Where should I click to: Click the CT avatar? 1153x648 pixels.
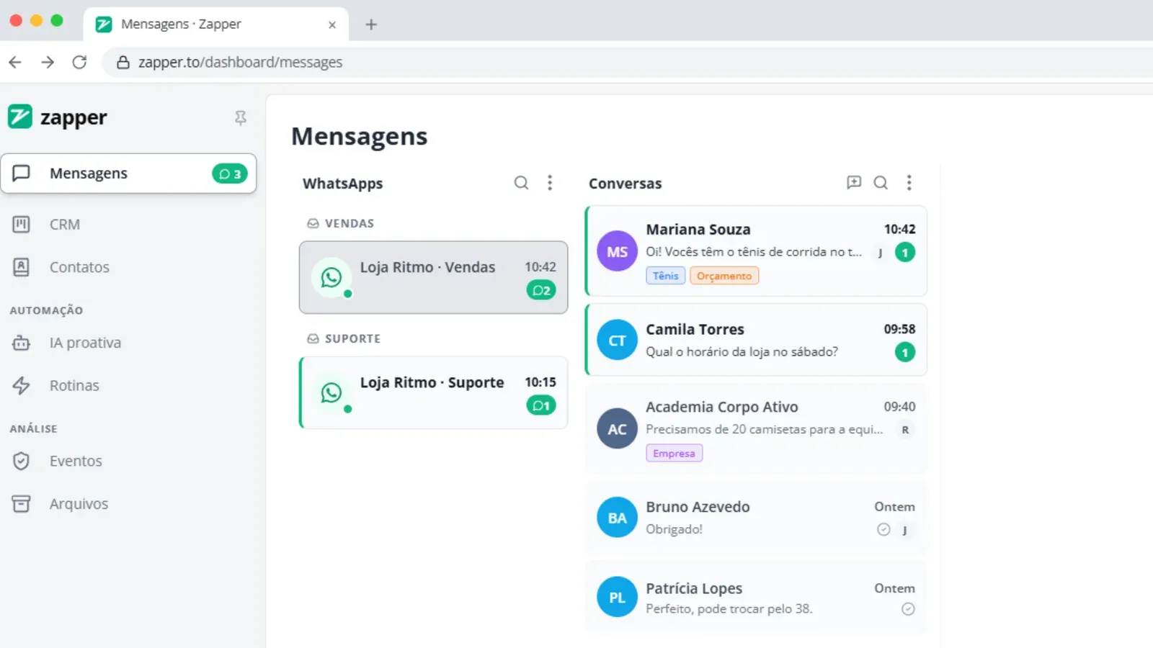pos(618,341)
